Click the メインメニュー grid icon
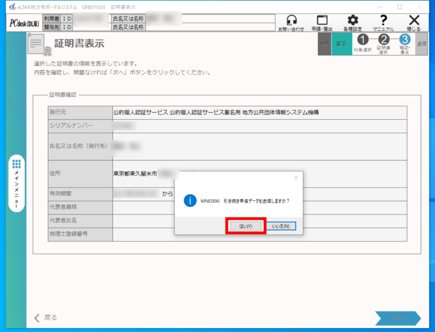The height and width of the screenshot is (332, 435). point(17,164)
